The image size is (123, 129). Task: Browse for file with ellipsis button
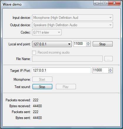coord(109,59)
